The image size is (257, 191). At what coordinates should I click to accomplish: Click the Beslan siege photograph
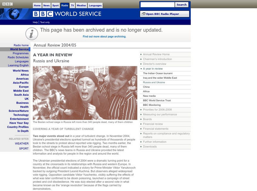[x=85, y=93]
